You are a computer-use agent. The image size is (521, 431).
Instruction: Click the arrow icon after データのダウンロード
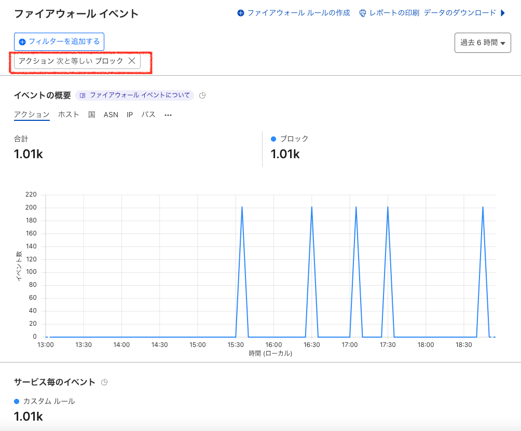pyautogui.click(x=503, y=12)
